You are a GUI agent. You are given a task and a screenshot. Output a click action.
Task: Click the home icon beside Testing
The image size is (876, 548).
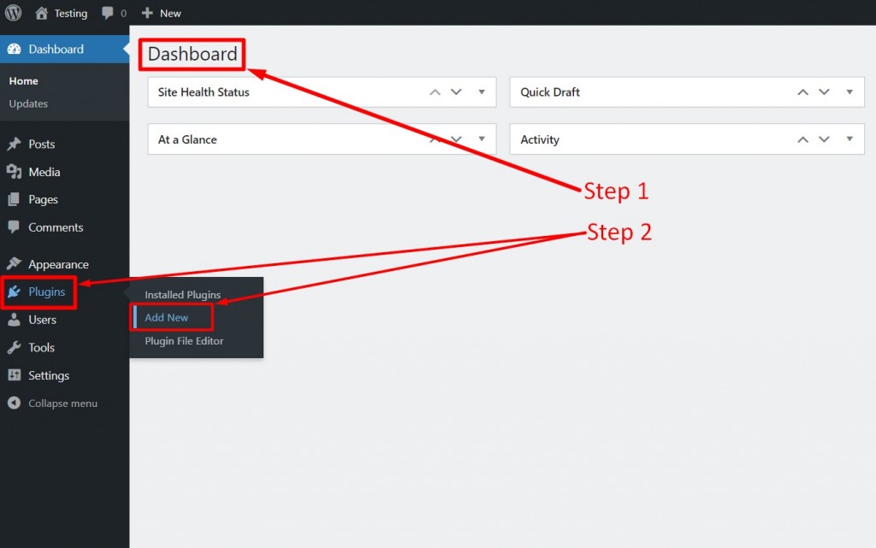click(41, 13)
